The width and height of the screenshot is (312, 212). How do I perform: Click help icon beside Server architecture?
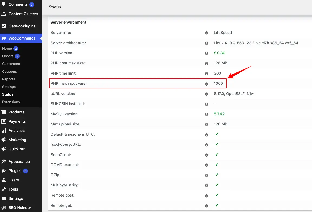[x=207, y=43]
